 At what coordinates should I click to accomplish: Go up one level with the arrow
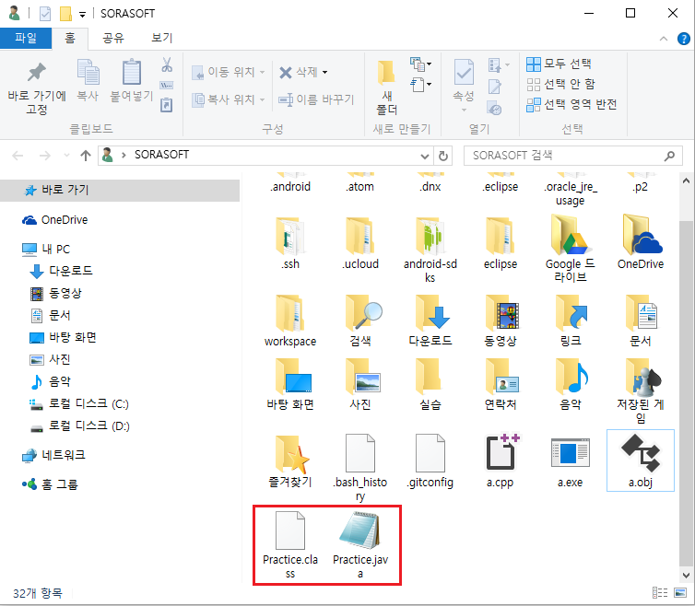tap(86, 155)
